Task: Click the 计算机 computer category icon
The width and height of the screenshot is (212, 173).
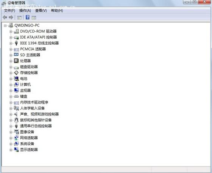Action: coord(16,85)
